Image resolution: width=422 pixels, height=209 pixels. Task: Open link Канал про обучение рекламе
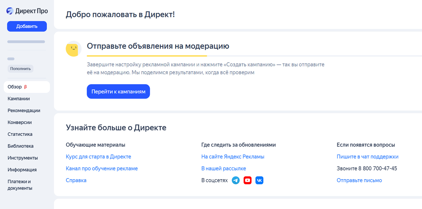pyautogui.click(x=102, y=169)
